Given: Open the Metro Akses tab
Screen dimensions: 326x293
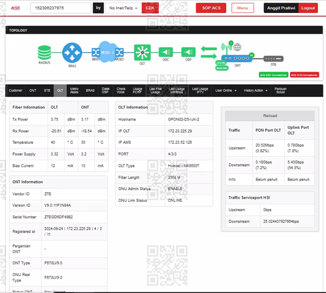Looking at the screenshot, I should pyautogui.click(x=74, y=91).
